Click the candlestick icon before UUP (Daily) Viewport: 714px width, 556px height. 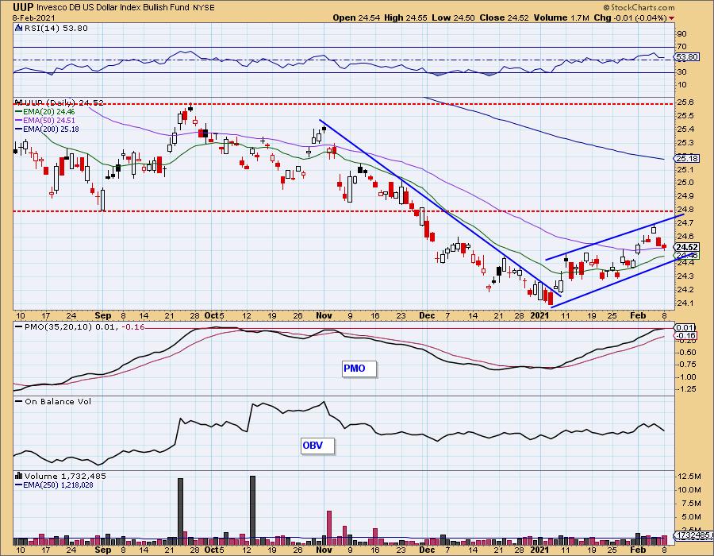click(19, 102)
